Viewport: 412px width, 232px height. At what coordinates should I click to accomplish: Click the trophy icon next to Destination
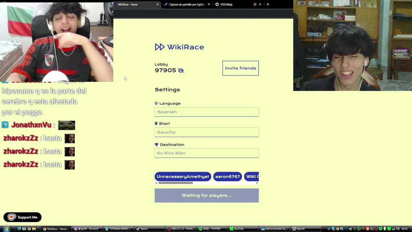[156, 145]
